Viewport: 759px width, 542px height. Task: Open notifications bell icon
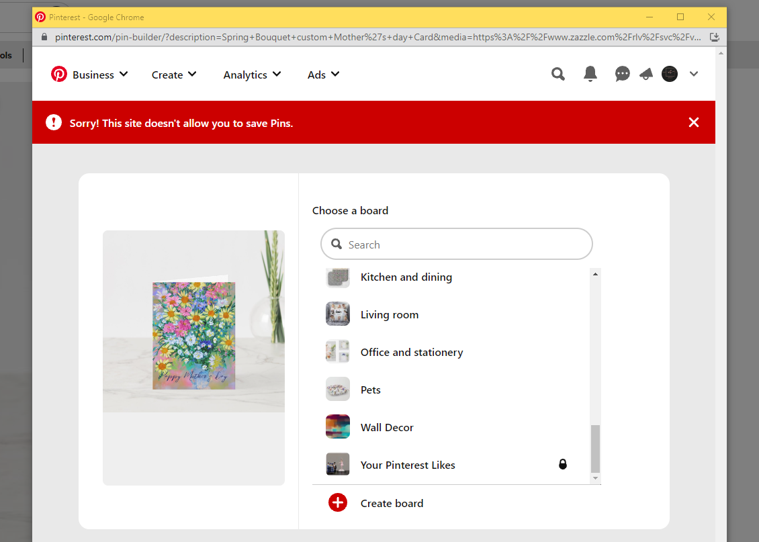tap(590, 74)
